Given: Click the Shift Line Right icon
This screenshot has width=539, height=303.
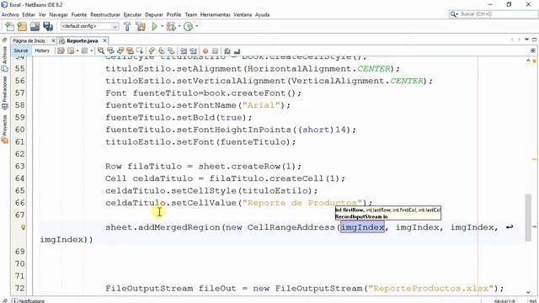Looking at the screenshot, I should 193,50.
